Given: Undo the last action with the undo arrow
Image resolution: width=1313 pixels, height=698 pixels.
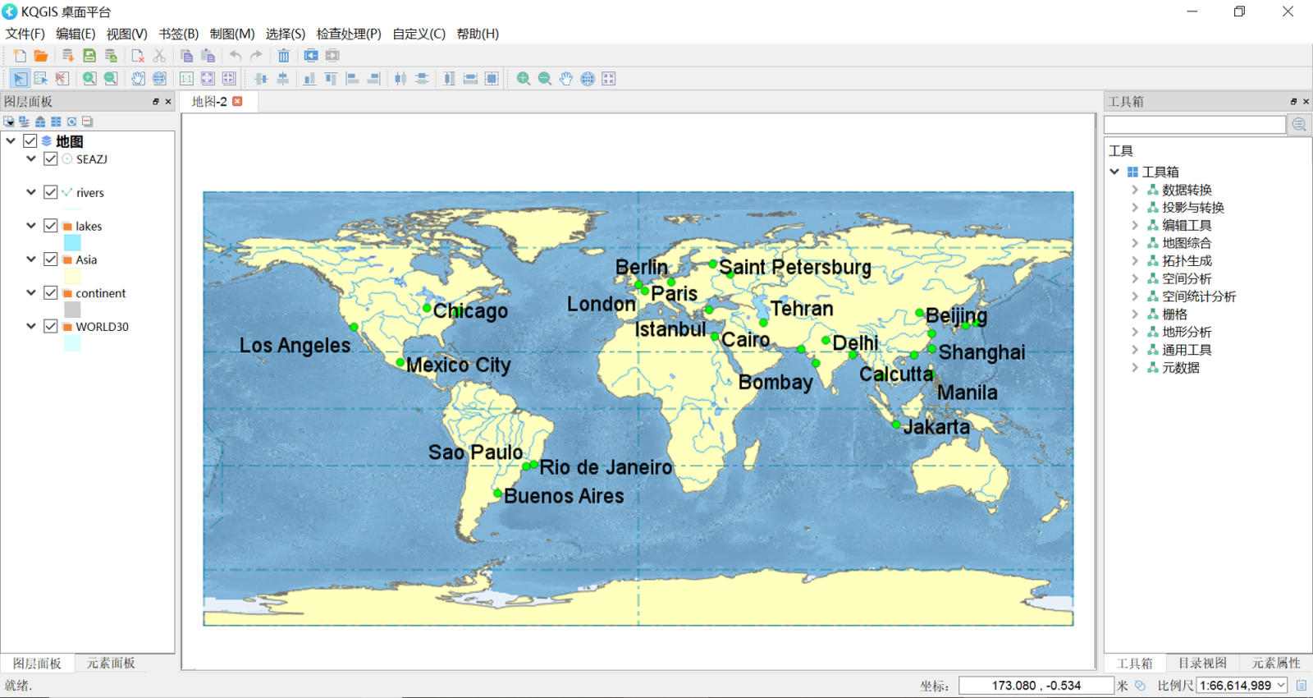Looking at the screenshot, I should (236, 56).
